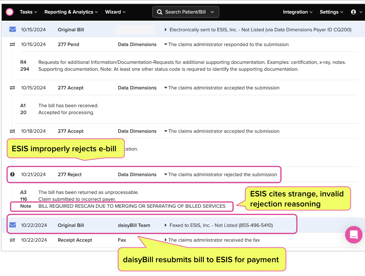Open the Integration menu
The image size is (365, 276).
(297, 12)
